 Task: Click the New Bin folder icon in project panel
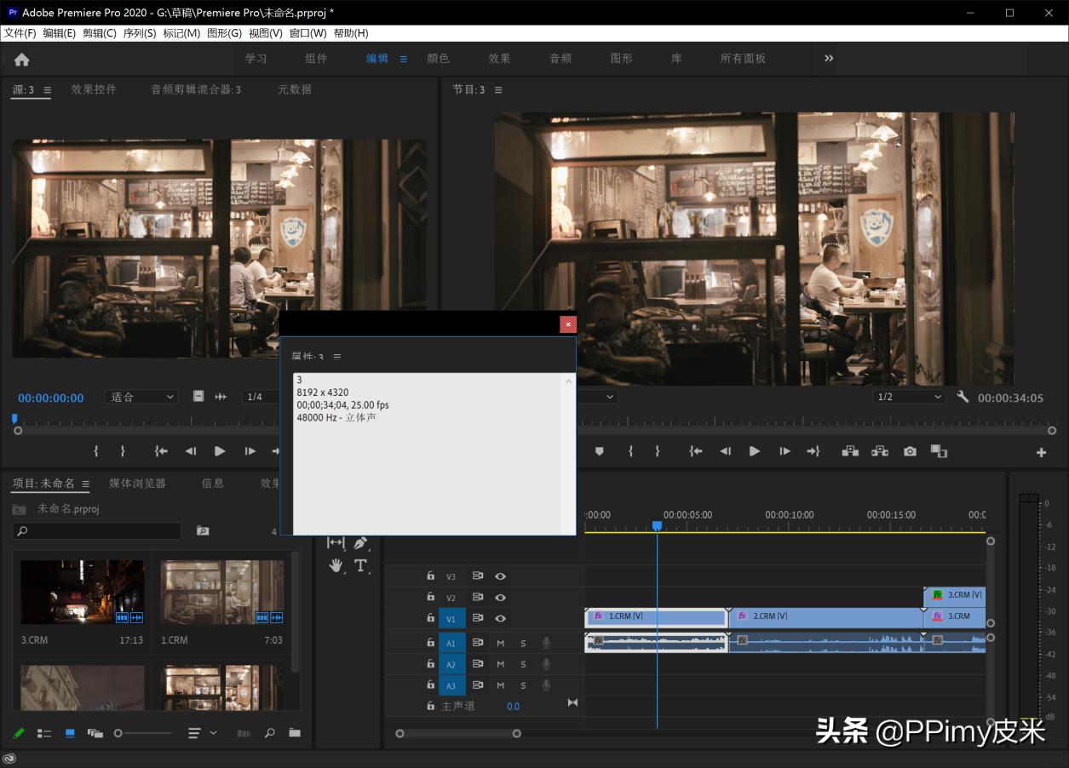point(294,732)
